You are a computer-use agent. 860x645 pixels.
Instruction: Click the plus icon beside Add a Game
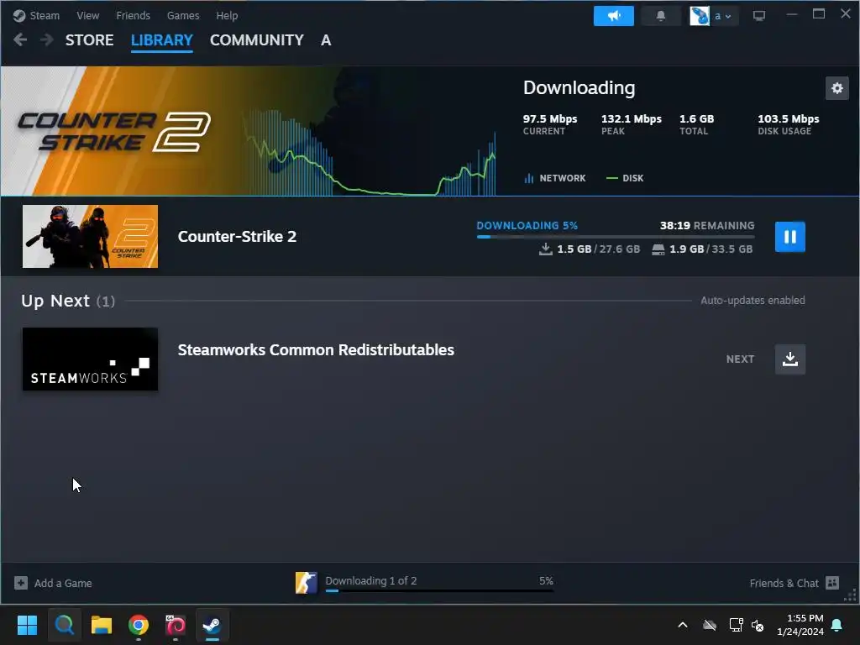tap(21, 583)
